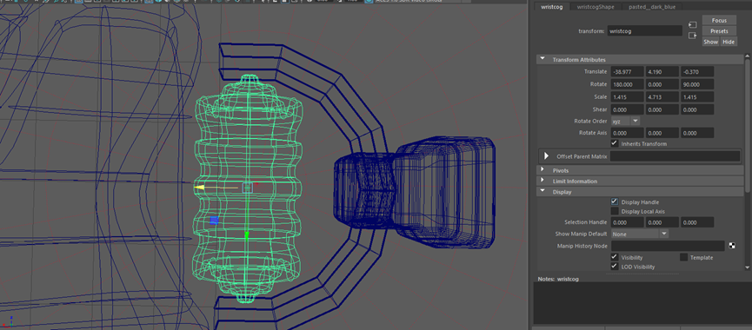Toggle the Visibility checkbox
Screen dimensions: 752x330
click(615, 257)
